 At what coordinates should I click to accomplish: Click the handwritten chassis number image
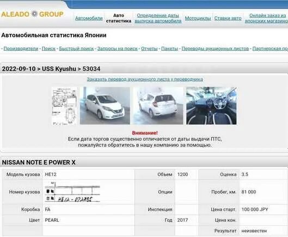pyautogui.click(x=73, y=192)
